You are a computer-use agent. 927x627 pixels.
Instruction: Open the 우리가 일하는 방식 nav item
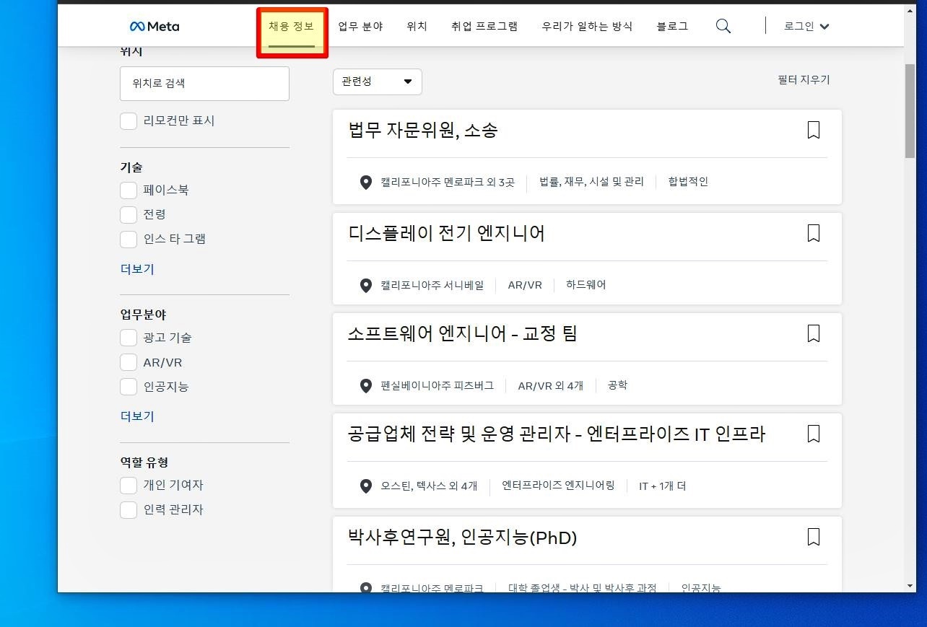point(587,27)
